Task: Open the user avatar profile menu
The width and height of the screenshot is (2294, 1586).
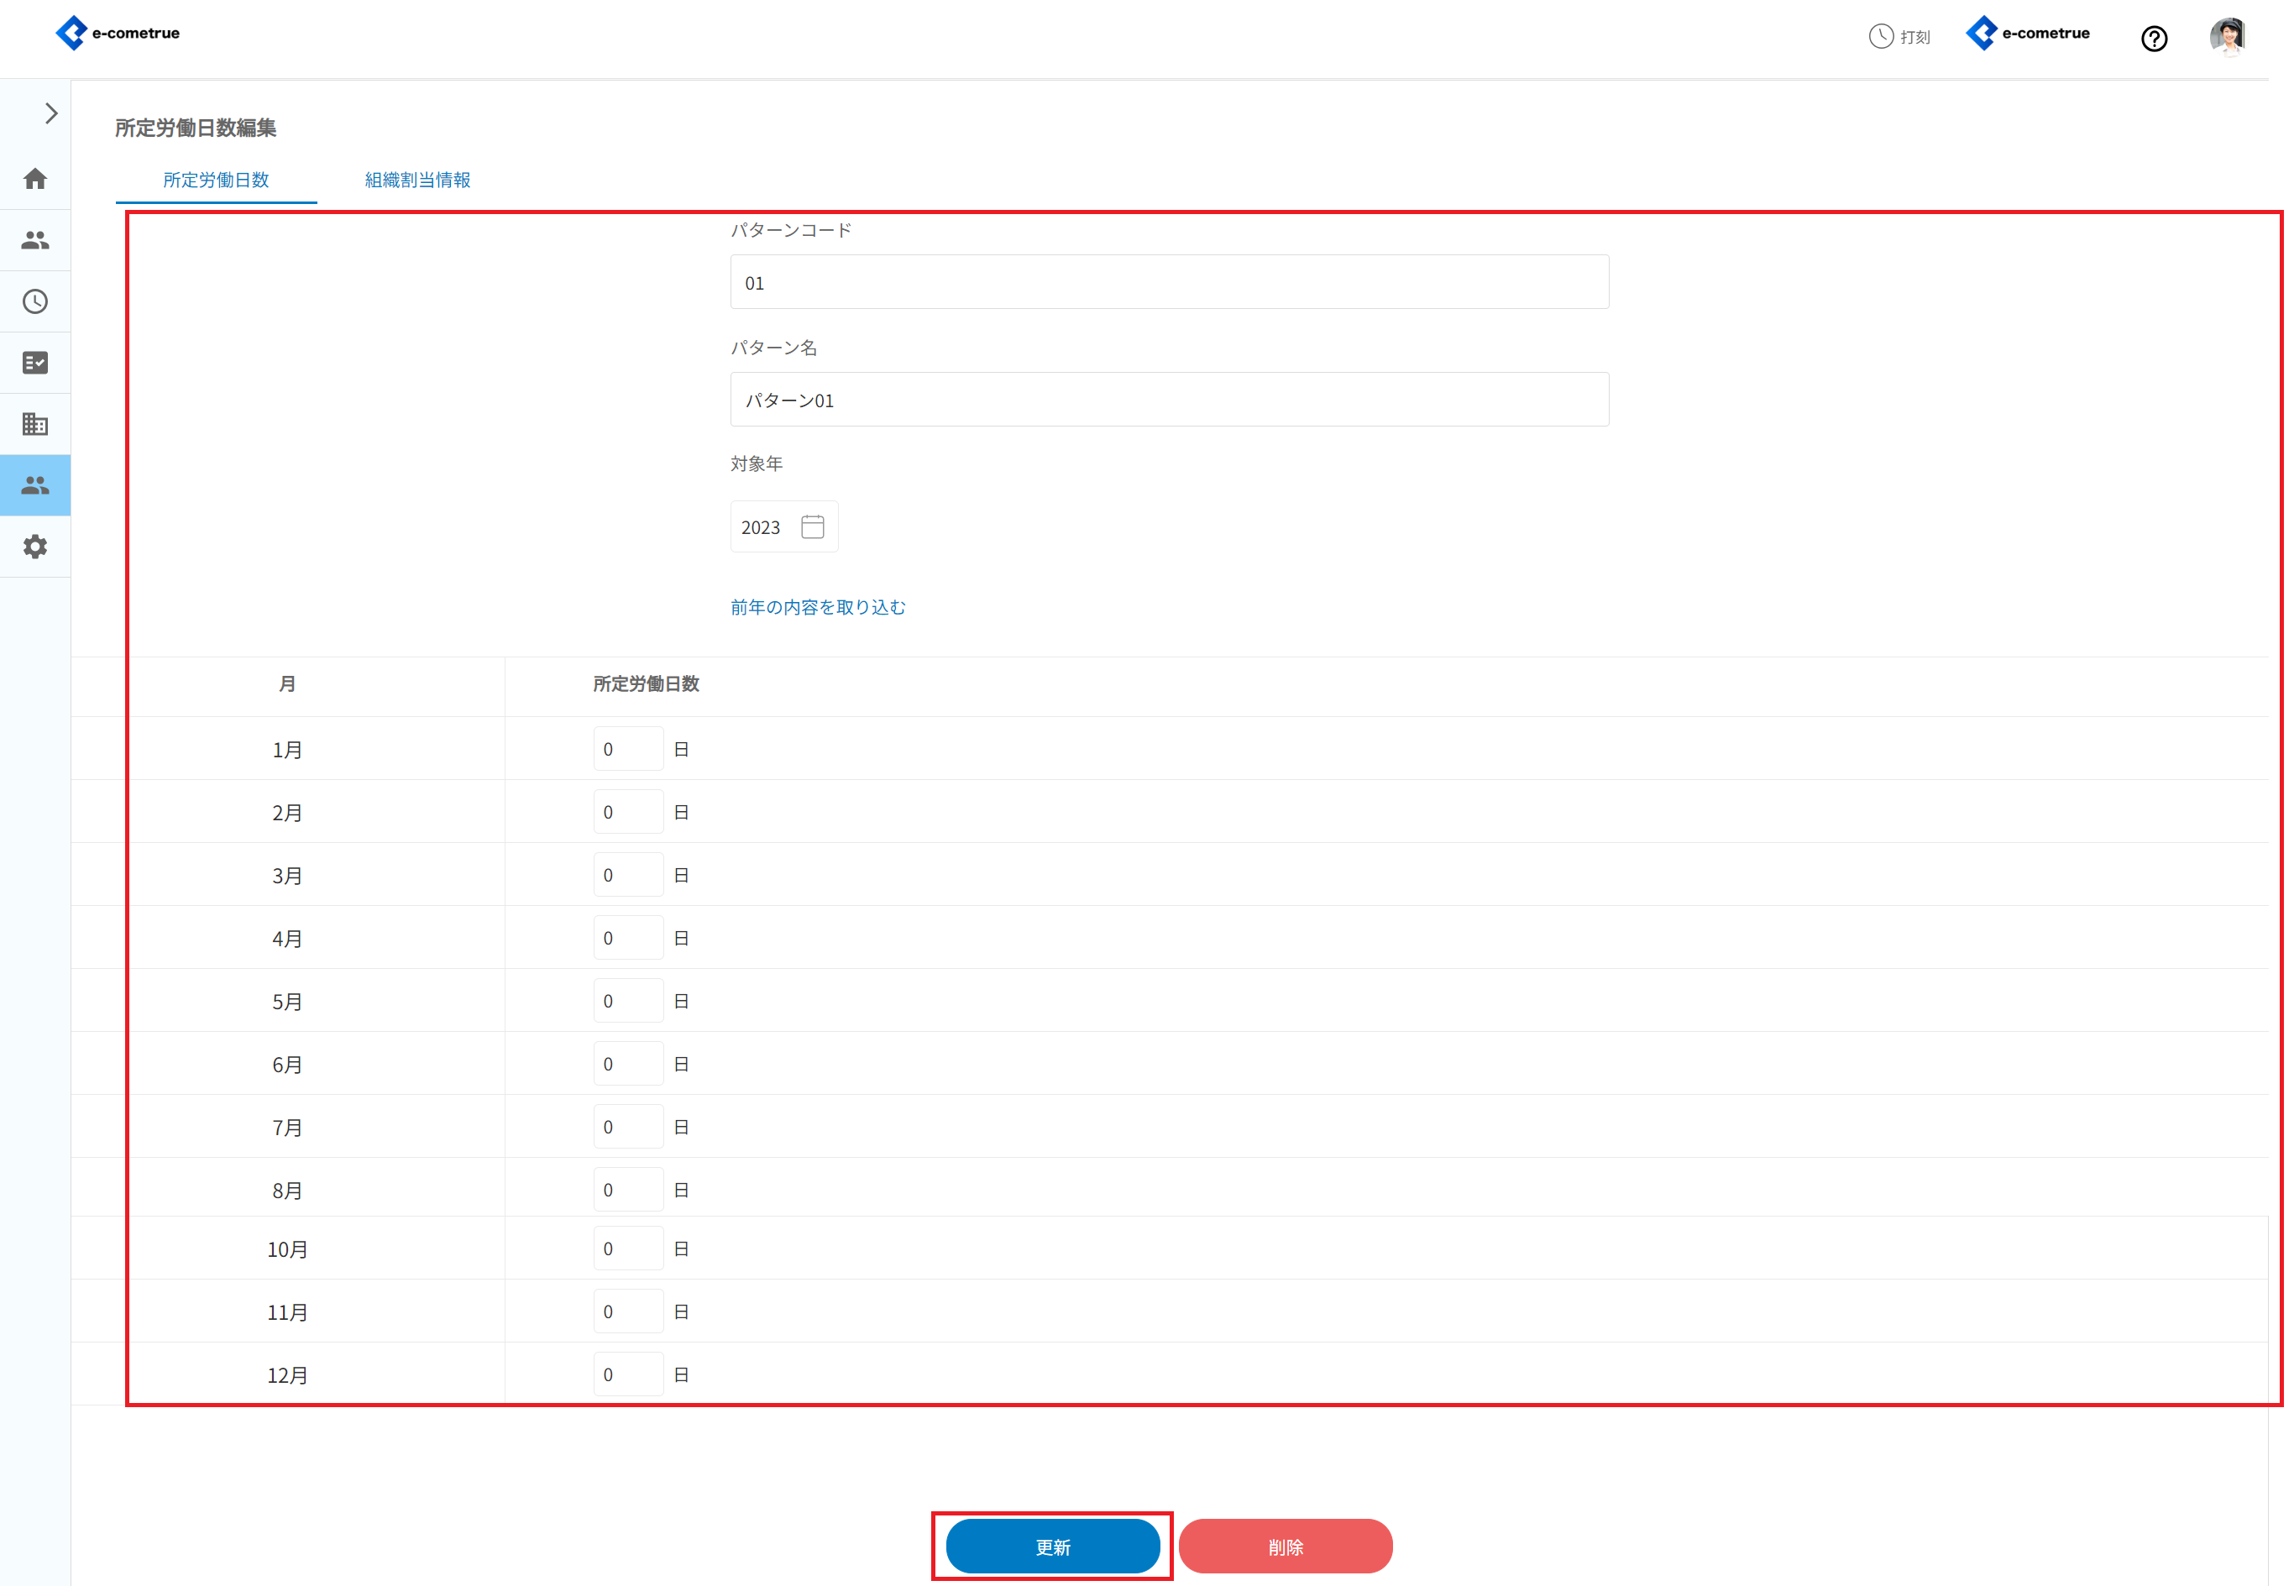Action: (x=2228, y=37)
